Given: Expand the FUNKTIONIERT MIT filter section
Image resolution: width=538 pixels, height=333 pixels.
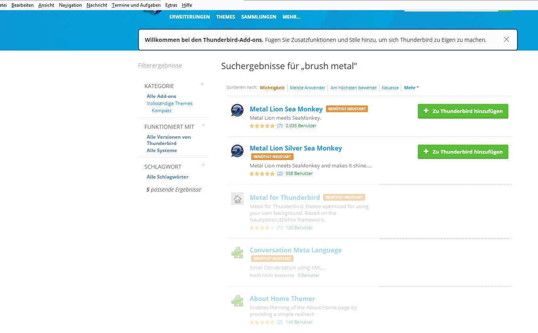Looking at the screenshot, I should coord(203,125).
